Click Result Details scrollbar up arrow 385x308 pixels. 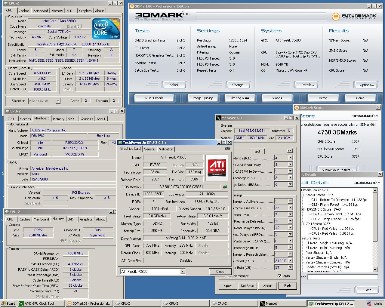click(375, 190)
